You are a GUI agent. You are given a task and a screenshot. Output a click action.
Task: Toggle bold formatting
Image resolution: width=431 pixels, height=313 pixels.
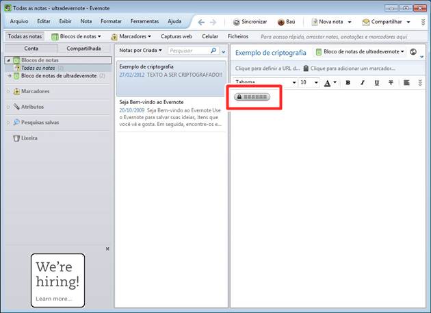348,83
